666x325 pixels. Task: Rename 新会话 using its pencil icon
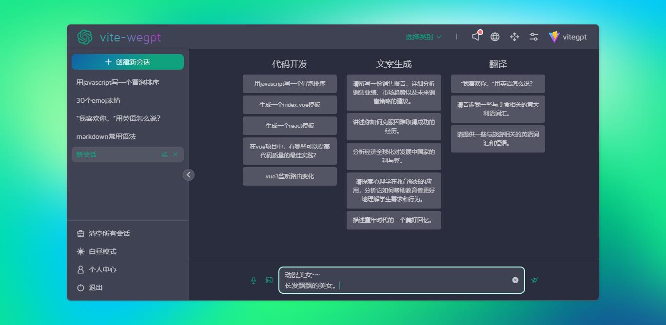[x=165, y=154]
